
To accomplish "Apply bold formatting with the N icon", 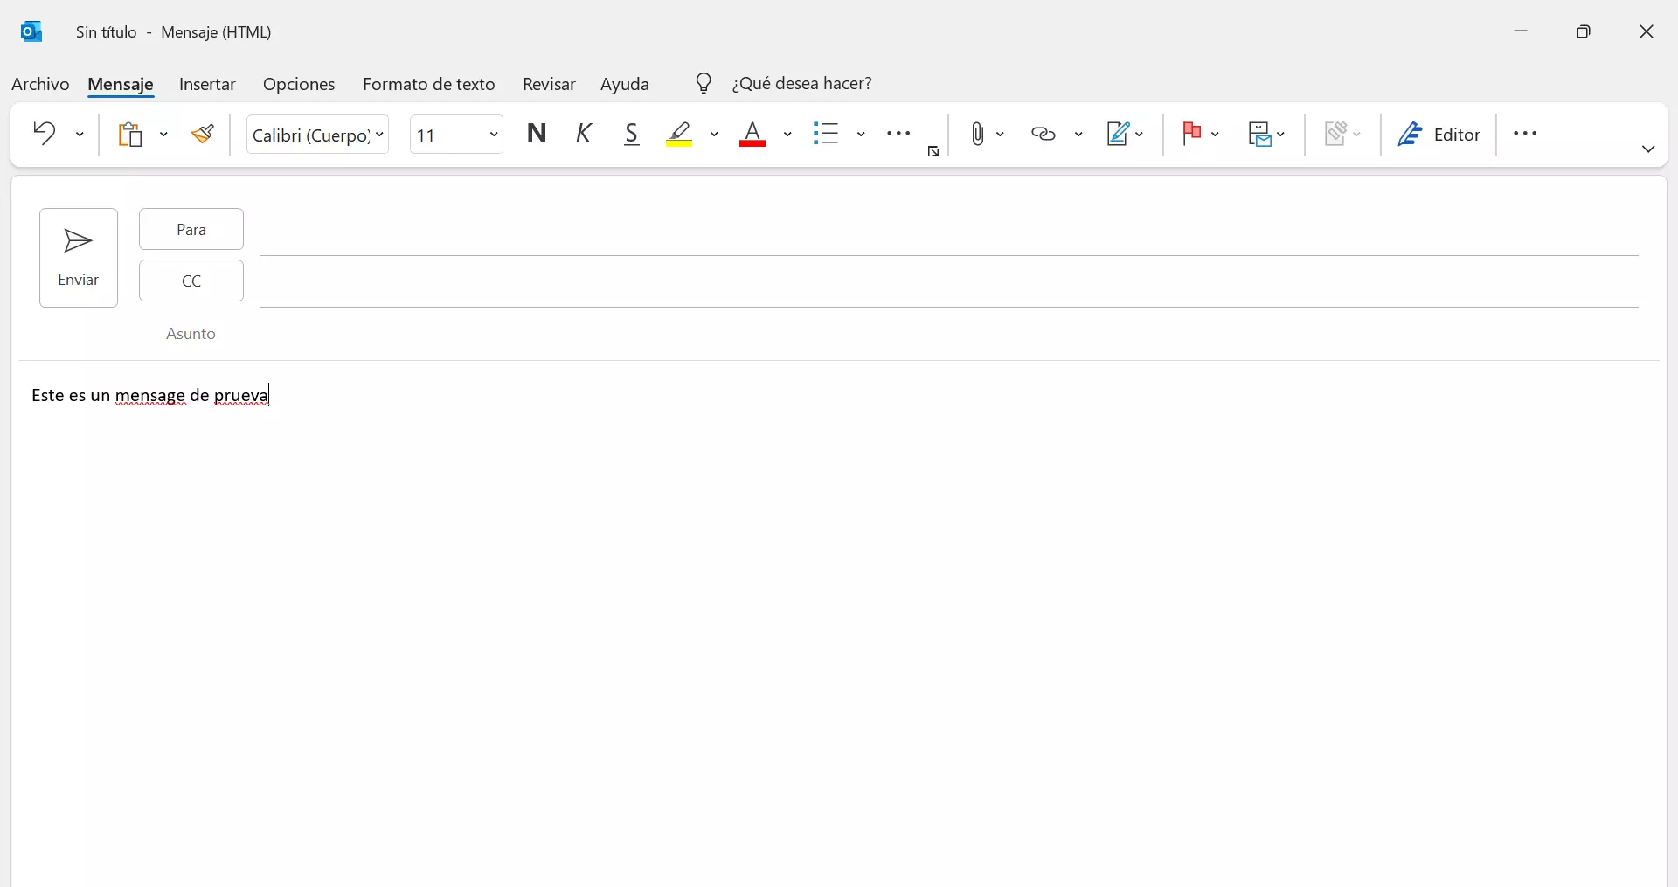I will click(x=537, y=134).
